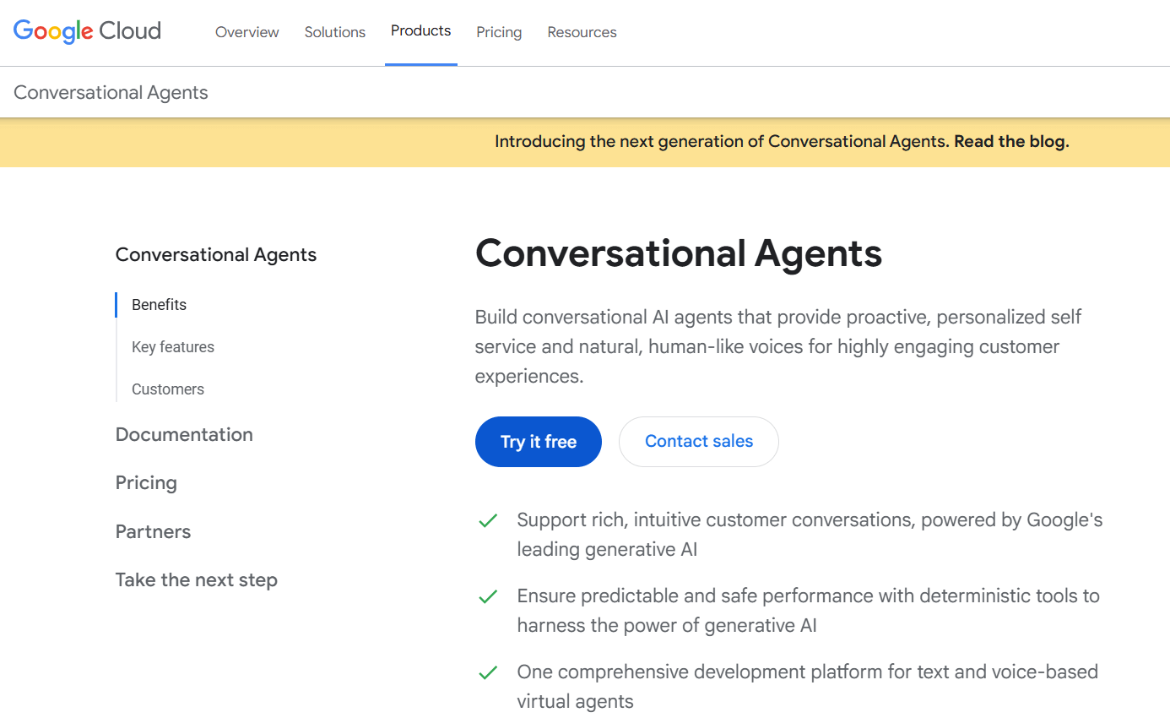
Task: Select the Products tab
Action: coord(421,31)
